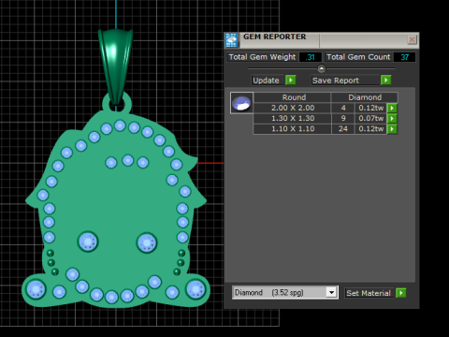Click the Set Material label
This screenshot has width=449, height=337.
(369, 293)
